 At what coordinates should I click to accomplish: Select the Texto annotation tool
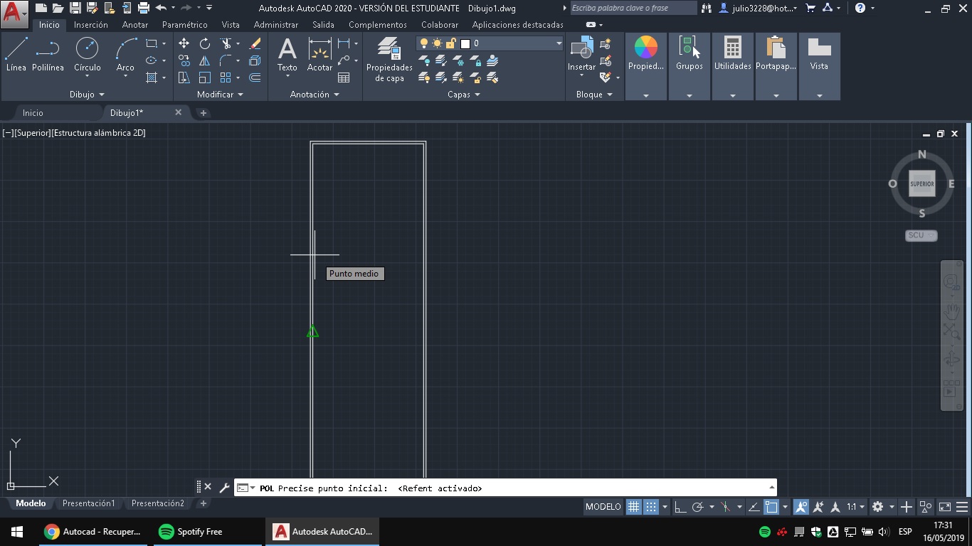coord(287,54)
